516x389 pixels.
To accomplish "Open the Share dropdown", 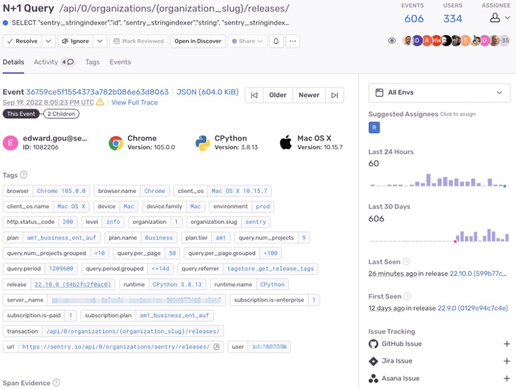I will point(247,41).
